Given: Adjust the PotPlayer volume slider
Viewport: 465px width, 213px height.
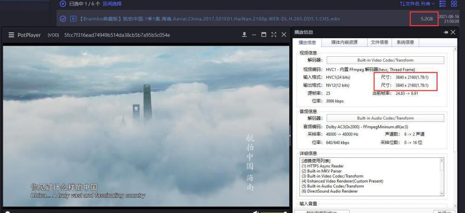Looking at the screenshot, I should pos(273,212).
